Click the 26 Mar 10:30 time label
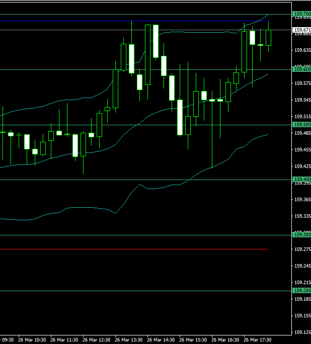 tap(32, 340)
